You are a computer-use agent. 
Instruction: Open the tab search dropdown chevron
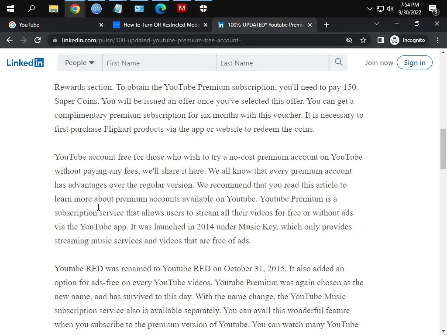[x=377, y=24]
